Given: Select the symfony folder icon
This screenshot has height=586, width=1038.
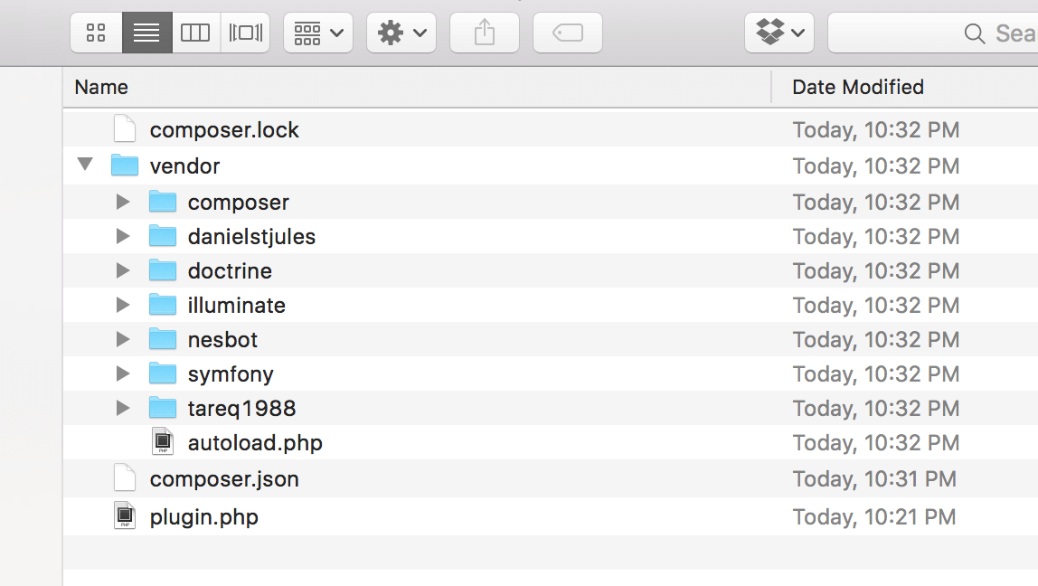Looking at the screenshot, I should [x=163, y=373].
